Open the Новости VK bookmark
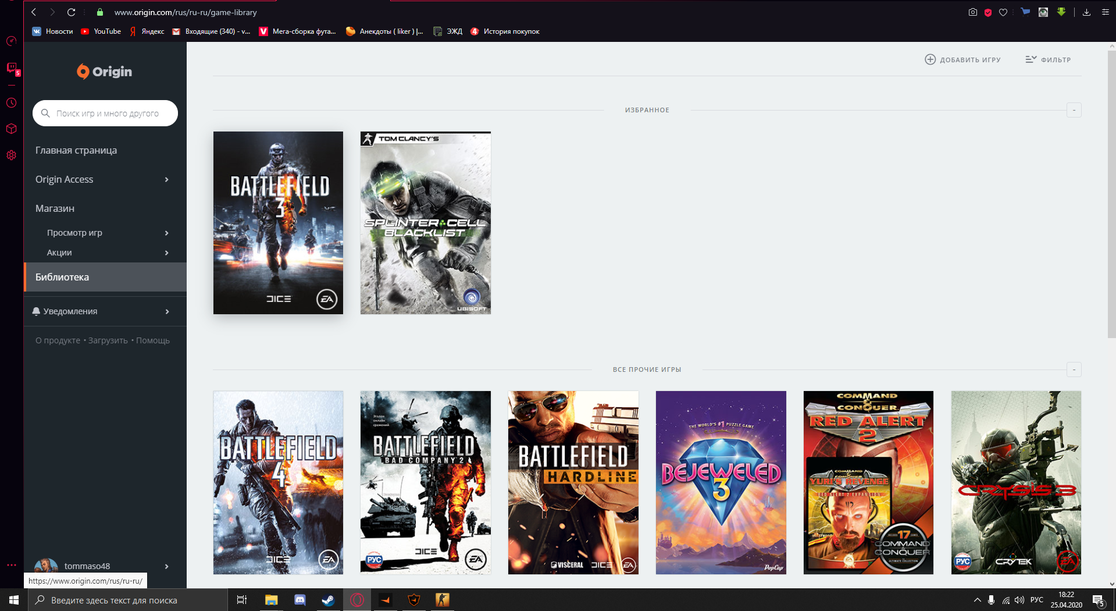Viewport: 1116px width, 611px height. point(53,31)
